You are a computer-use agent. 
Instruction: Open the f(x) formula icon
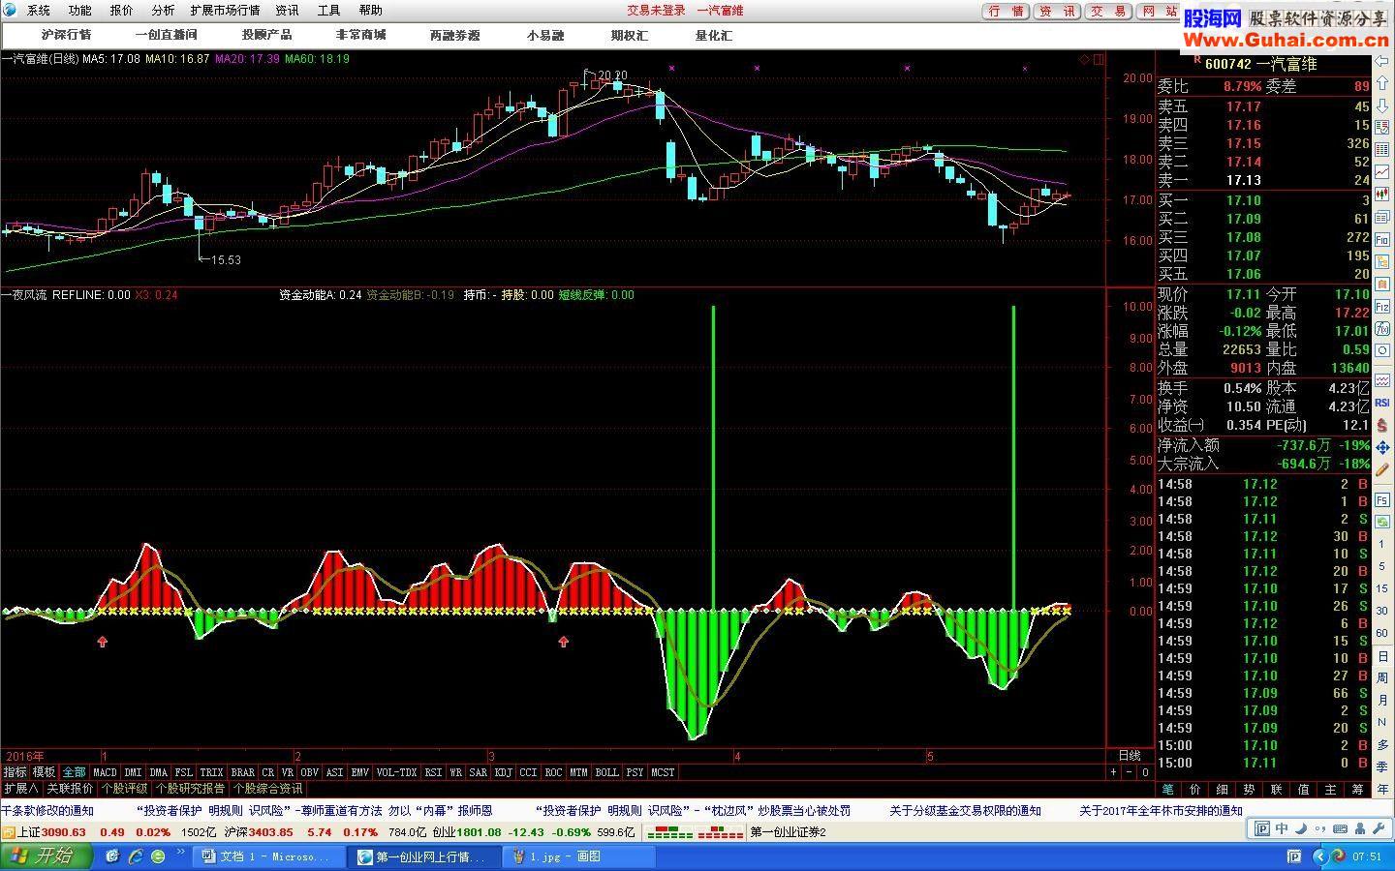coord(1382,327)
